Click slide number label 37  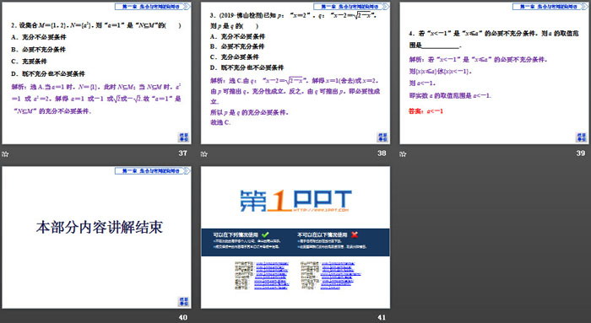183,153
